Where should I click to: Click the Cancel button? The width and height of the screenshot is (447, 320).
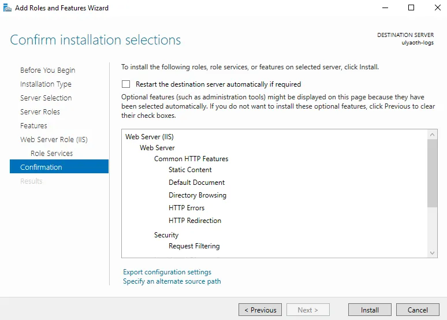tap(418, 310)
